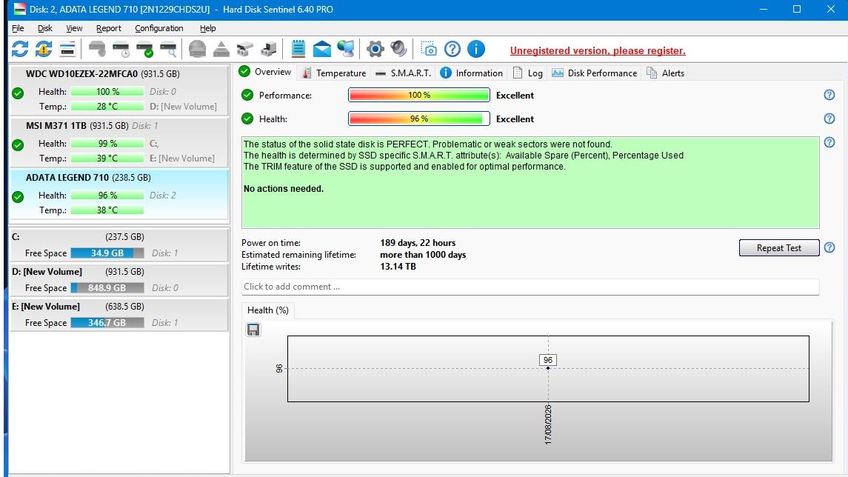Open the Configuration menu
The image size is (848, 477).
(159, 28)
